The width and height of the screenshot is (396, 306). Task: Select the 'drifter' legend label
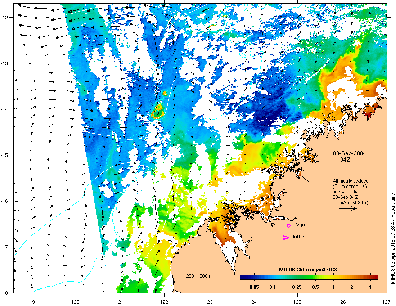pyautogui.click(x=298, y=237)
